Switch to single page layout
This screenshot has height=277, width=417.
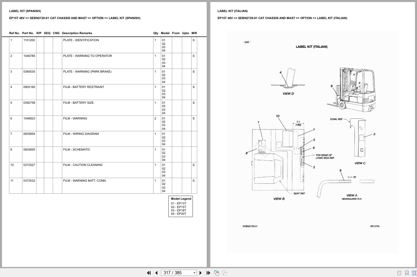point(399,273)
